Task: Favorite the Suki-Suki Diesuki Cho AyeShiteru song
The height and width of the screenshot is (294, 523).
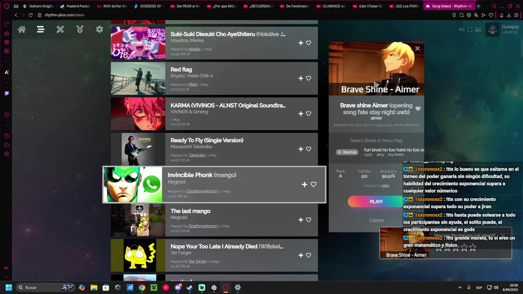Action: [x=308, y=43]
